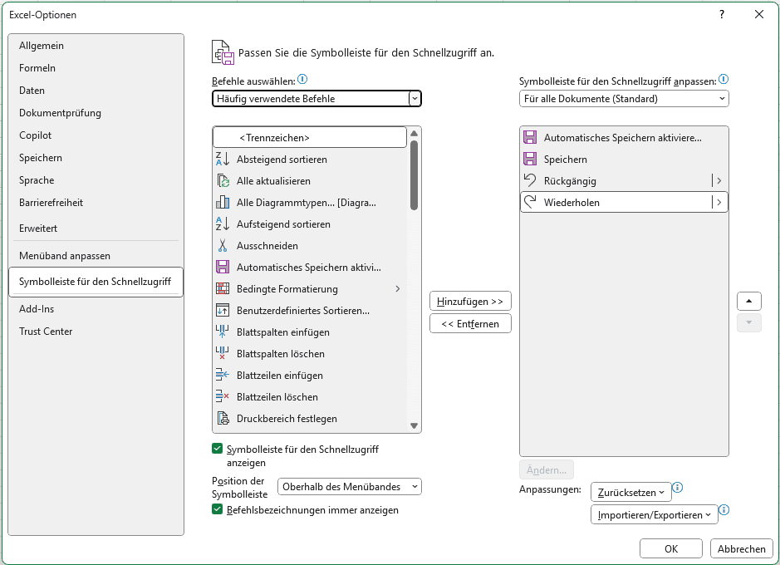
Task: Click the << Entfernen button
Action: coord(470,324)
